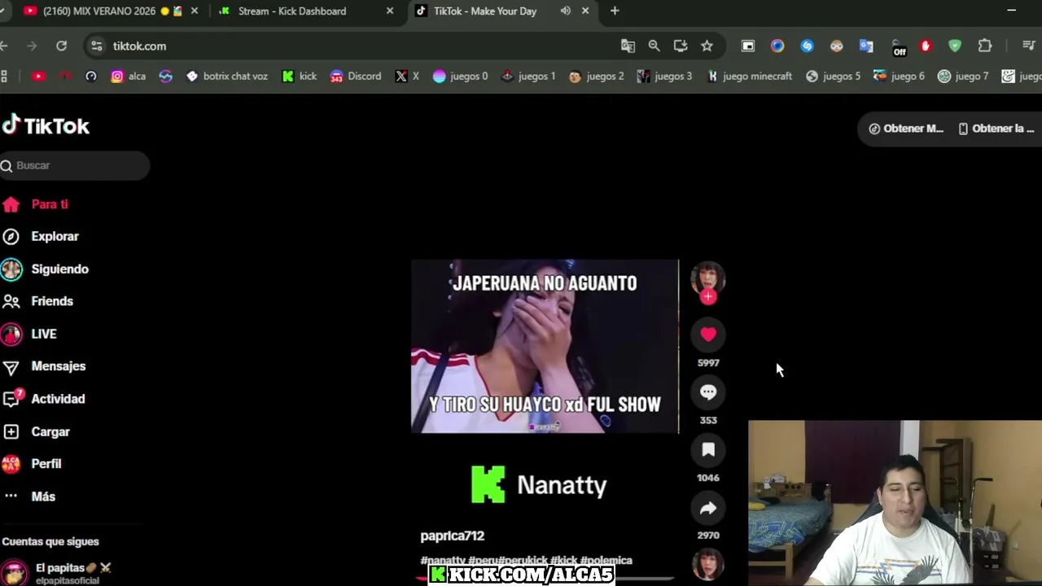
Task: Click the Obtener M... button
Action: 906,129
